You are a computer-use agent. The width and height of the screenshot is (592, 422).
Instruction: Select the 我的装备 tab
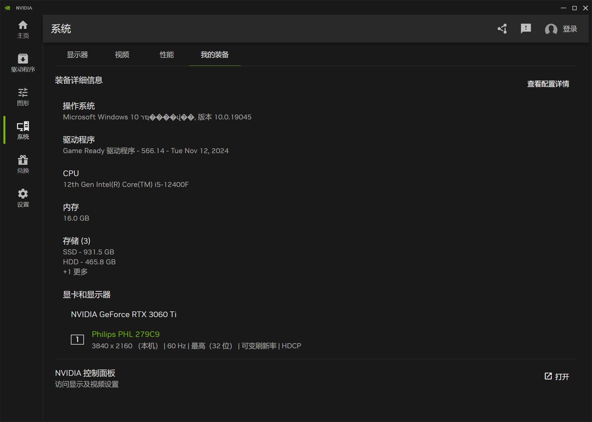pyautogui.click(x=215, y=55)
